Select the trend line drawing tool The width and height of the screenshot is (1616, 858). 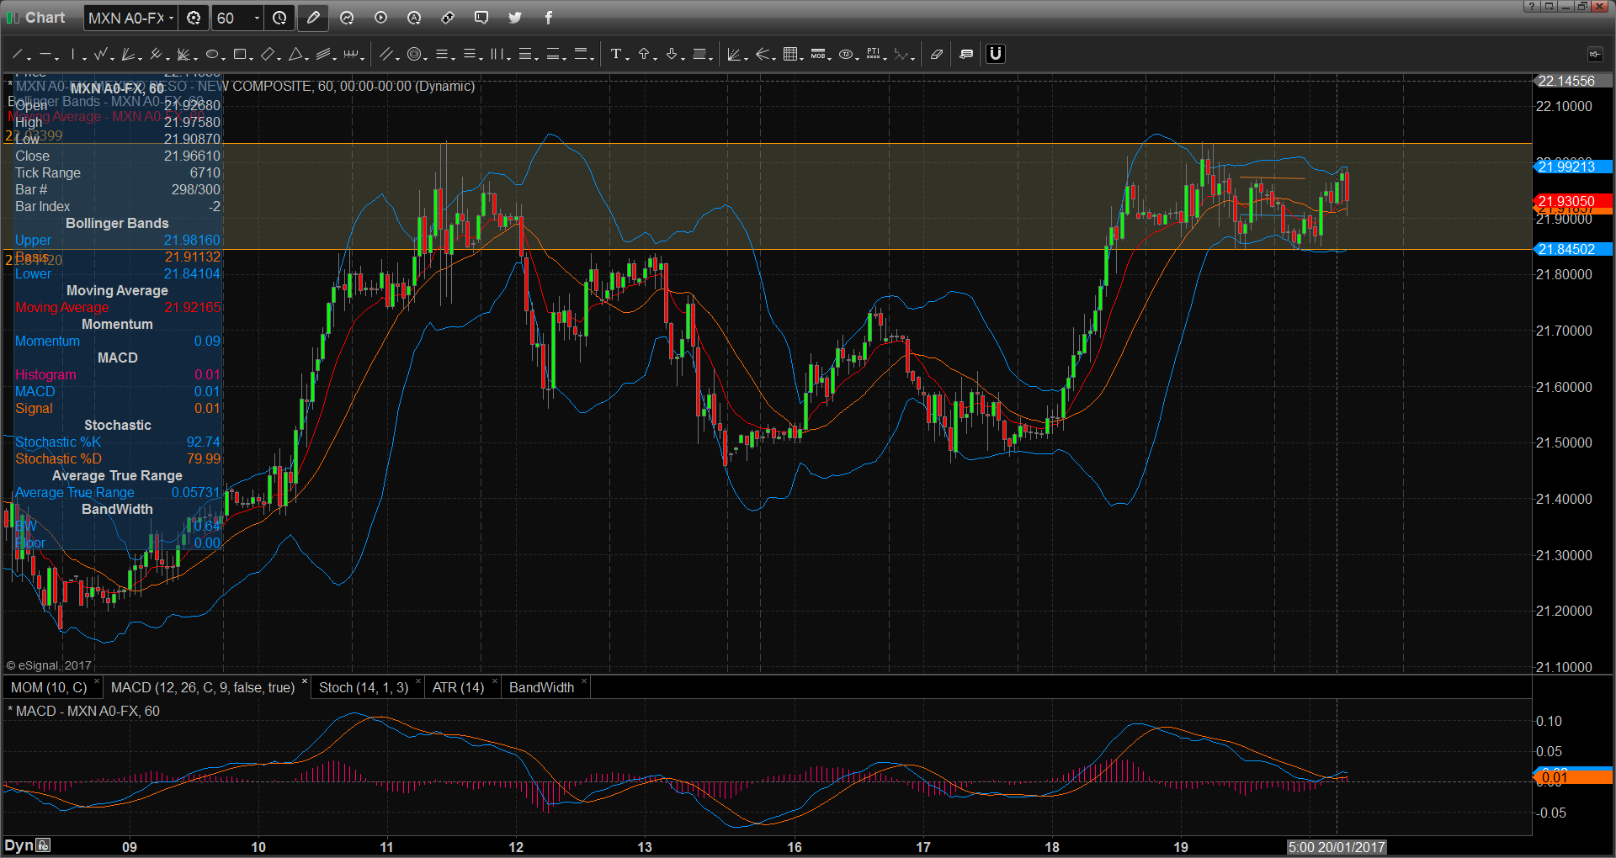tap(17, 55)
